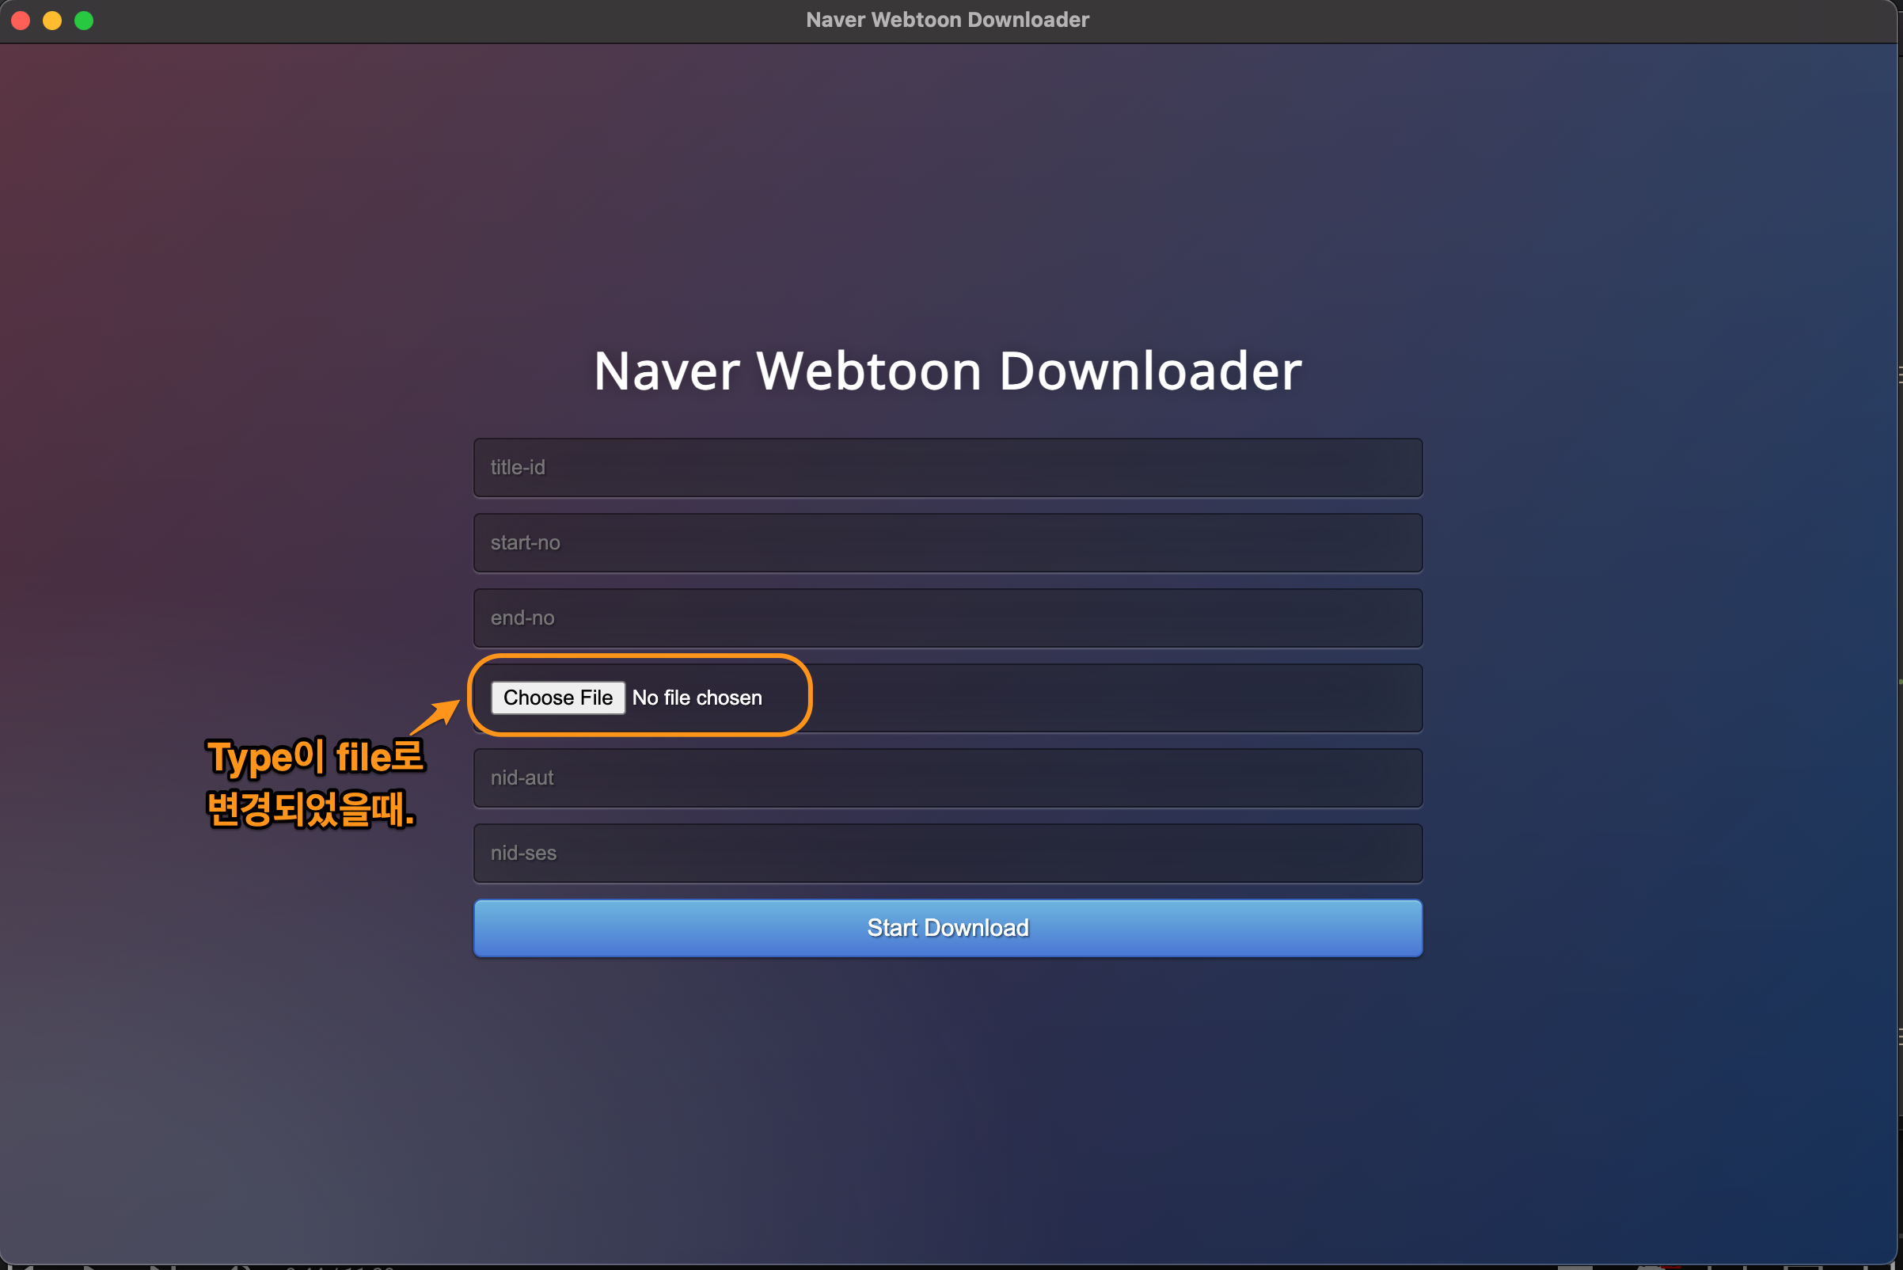
Task: Click the window title bar text
Action: point(948,21)
